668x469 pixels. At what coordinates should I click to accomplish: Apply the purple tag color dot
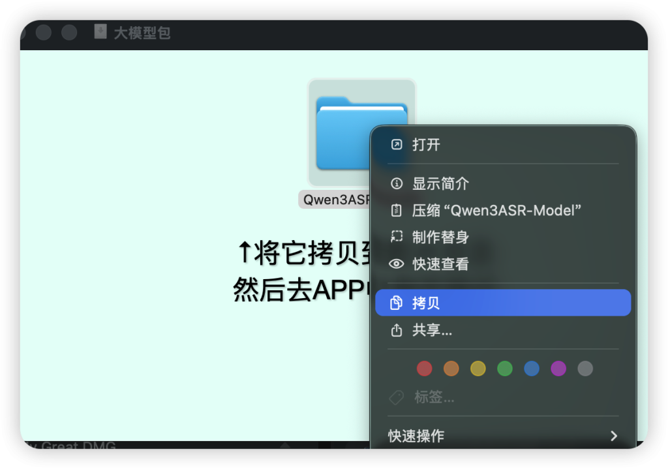point(558,369)
